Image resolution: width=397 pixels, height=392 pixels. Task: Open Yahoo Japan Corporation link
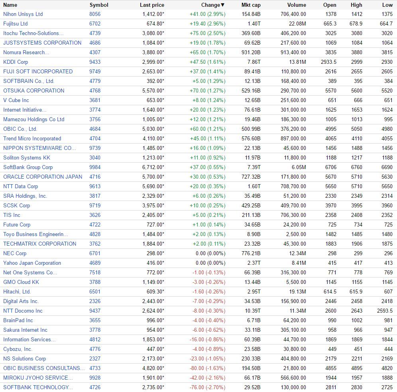[32, 263]
